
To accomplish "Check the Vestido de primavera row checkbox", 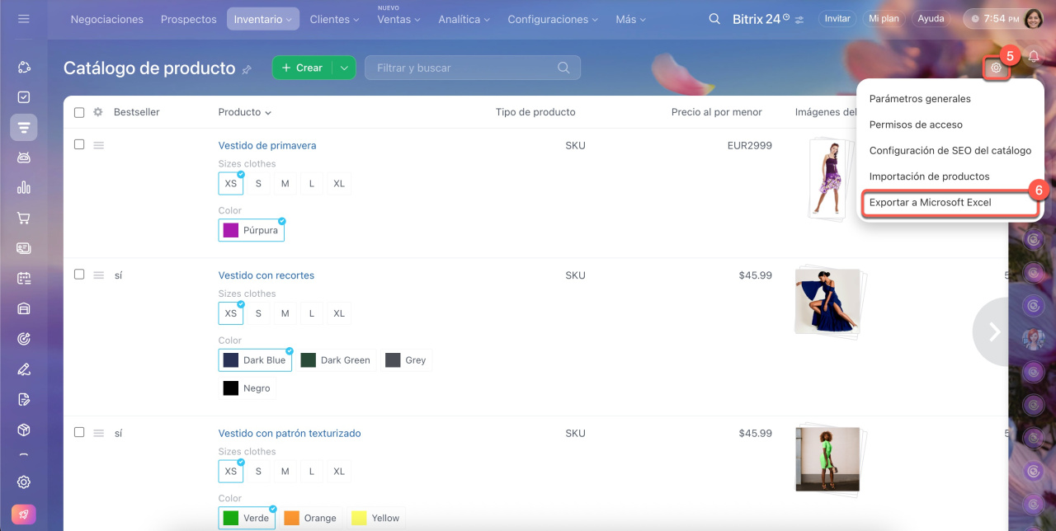I will [79, 144].
